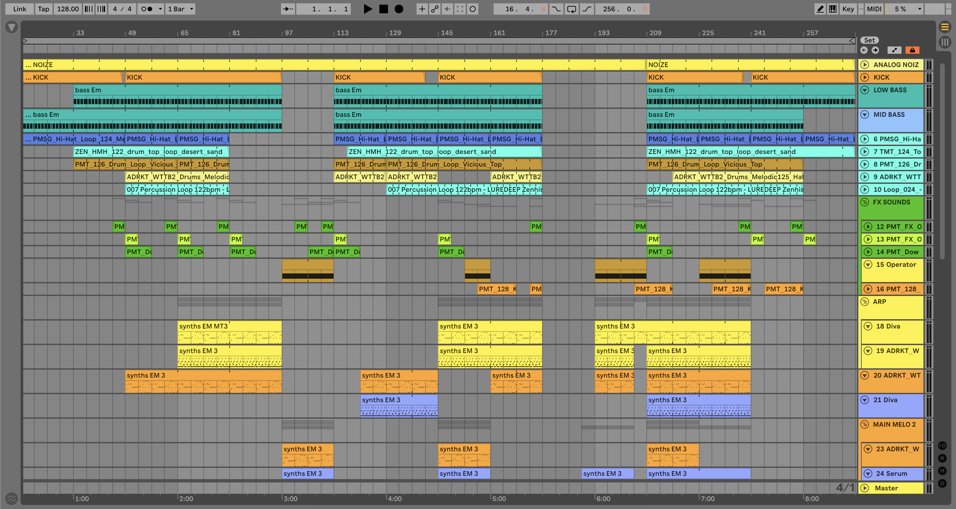This screenshot has width=956, height=509.
Task: Click the 128.00 tempo field
Action: (68, 9)
